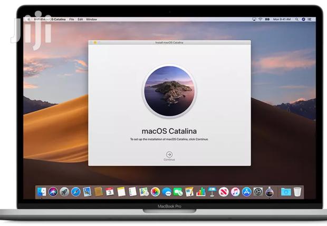The width and height of the screenshot is (327, 226).
Task: Open the Edit menu
Action: tap(80, 19)
